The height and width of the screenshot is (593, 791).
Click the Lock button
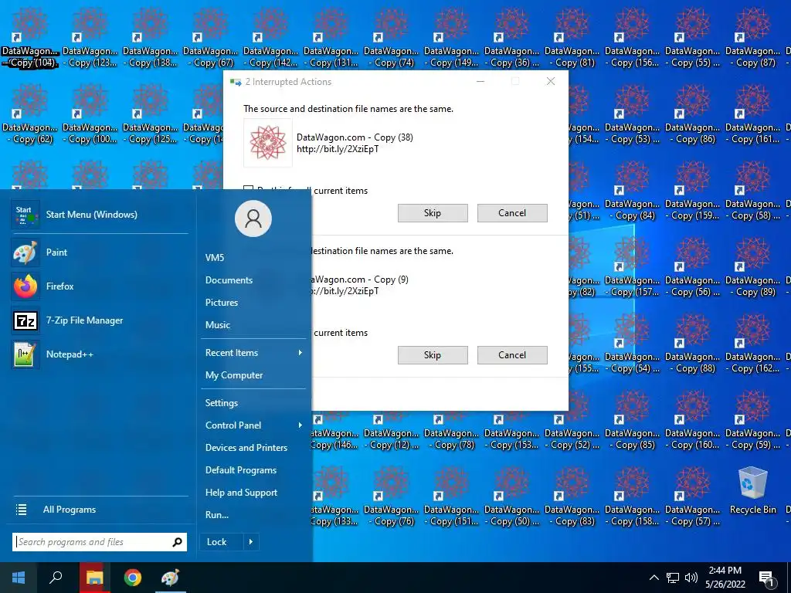point(222,542)
